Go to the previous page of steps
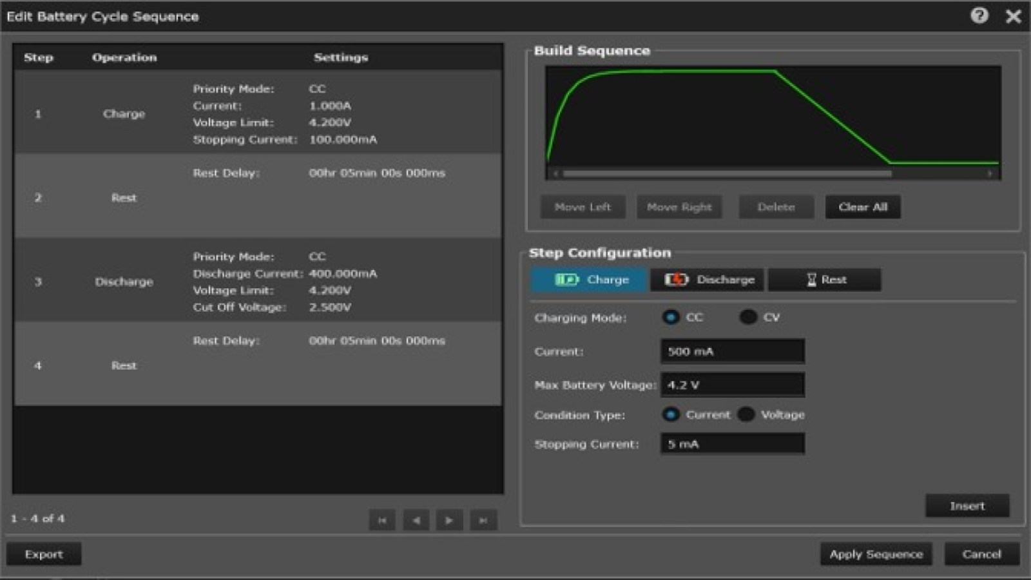The image size is (1031, 580). pyautogui.click(x=416, y=520)
